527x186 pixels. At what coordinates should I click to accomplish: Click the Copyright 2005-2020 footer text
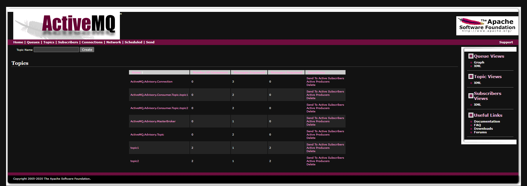52,179
